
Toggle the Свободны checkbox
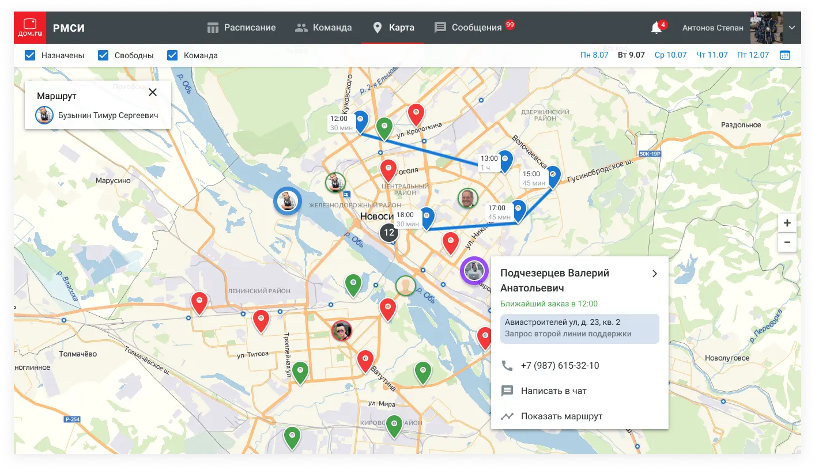pos(103,55)
